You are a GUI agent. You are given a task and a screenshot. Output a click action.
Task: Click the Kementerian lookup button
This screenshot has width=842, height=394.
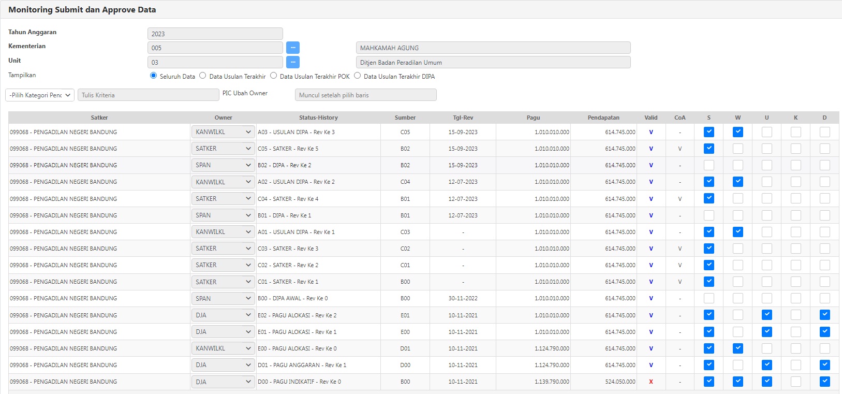[292, 48]
